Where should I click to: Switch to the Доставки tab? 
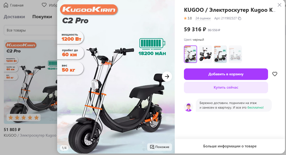14,17
